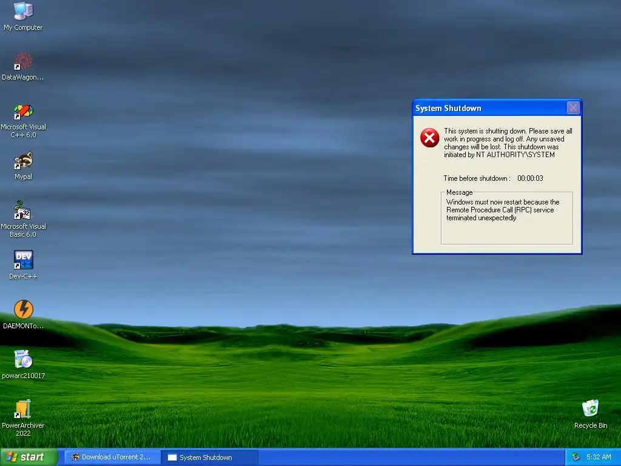Click the 'This system is shutting down' text
Image resolution: width=621 pixels, height=466 pixels.
pos(508,143)
